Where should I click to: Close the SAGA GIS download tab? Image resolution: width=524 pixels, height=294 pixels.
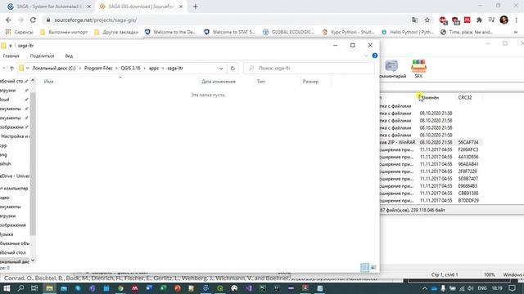[181, 7]
